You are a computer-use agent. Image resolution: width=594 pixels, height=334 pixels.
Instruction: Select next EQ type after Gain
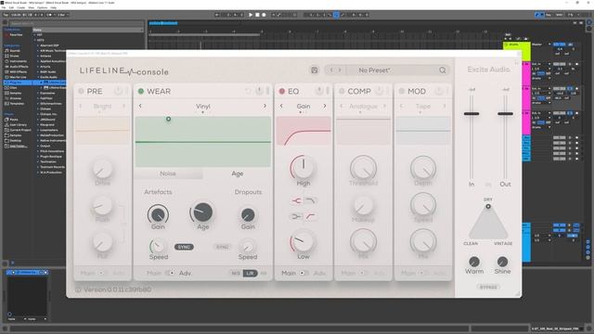(x=325, y=106)
